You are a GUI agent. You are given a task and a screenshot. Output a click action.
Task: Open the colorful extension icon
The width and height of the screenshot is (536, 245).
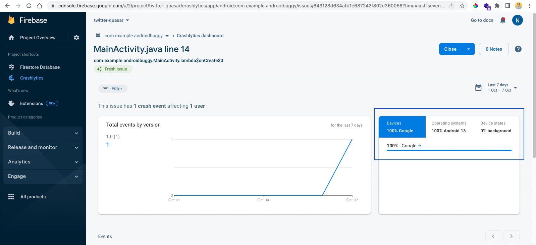point(476,6)
